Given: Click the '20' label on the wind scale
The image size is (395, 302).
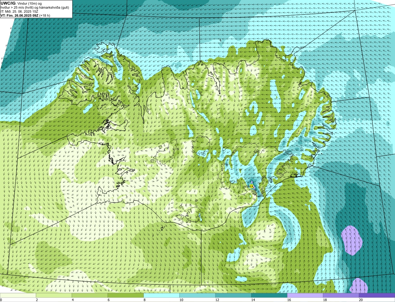Looking at the screenshot, I should [x=360, y=300].
